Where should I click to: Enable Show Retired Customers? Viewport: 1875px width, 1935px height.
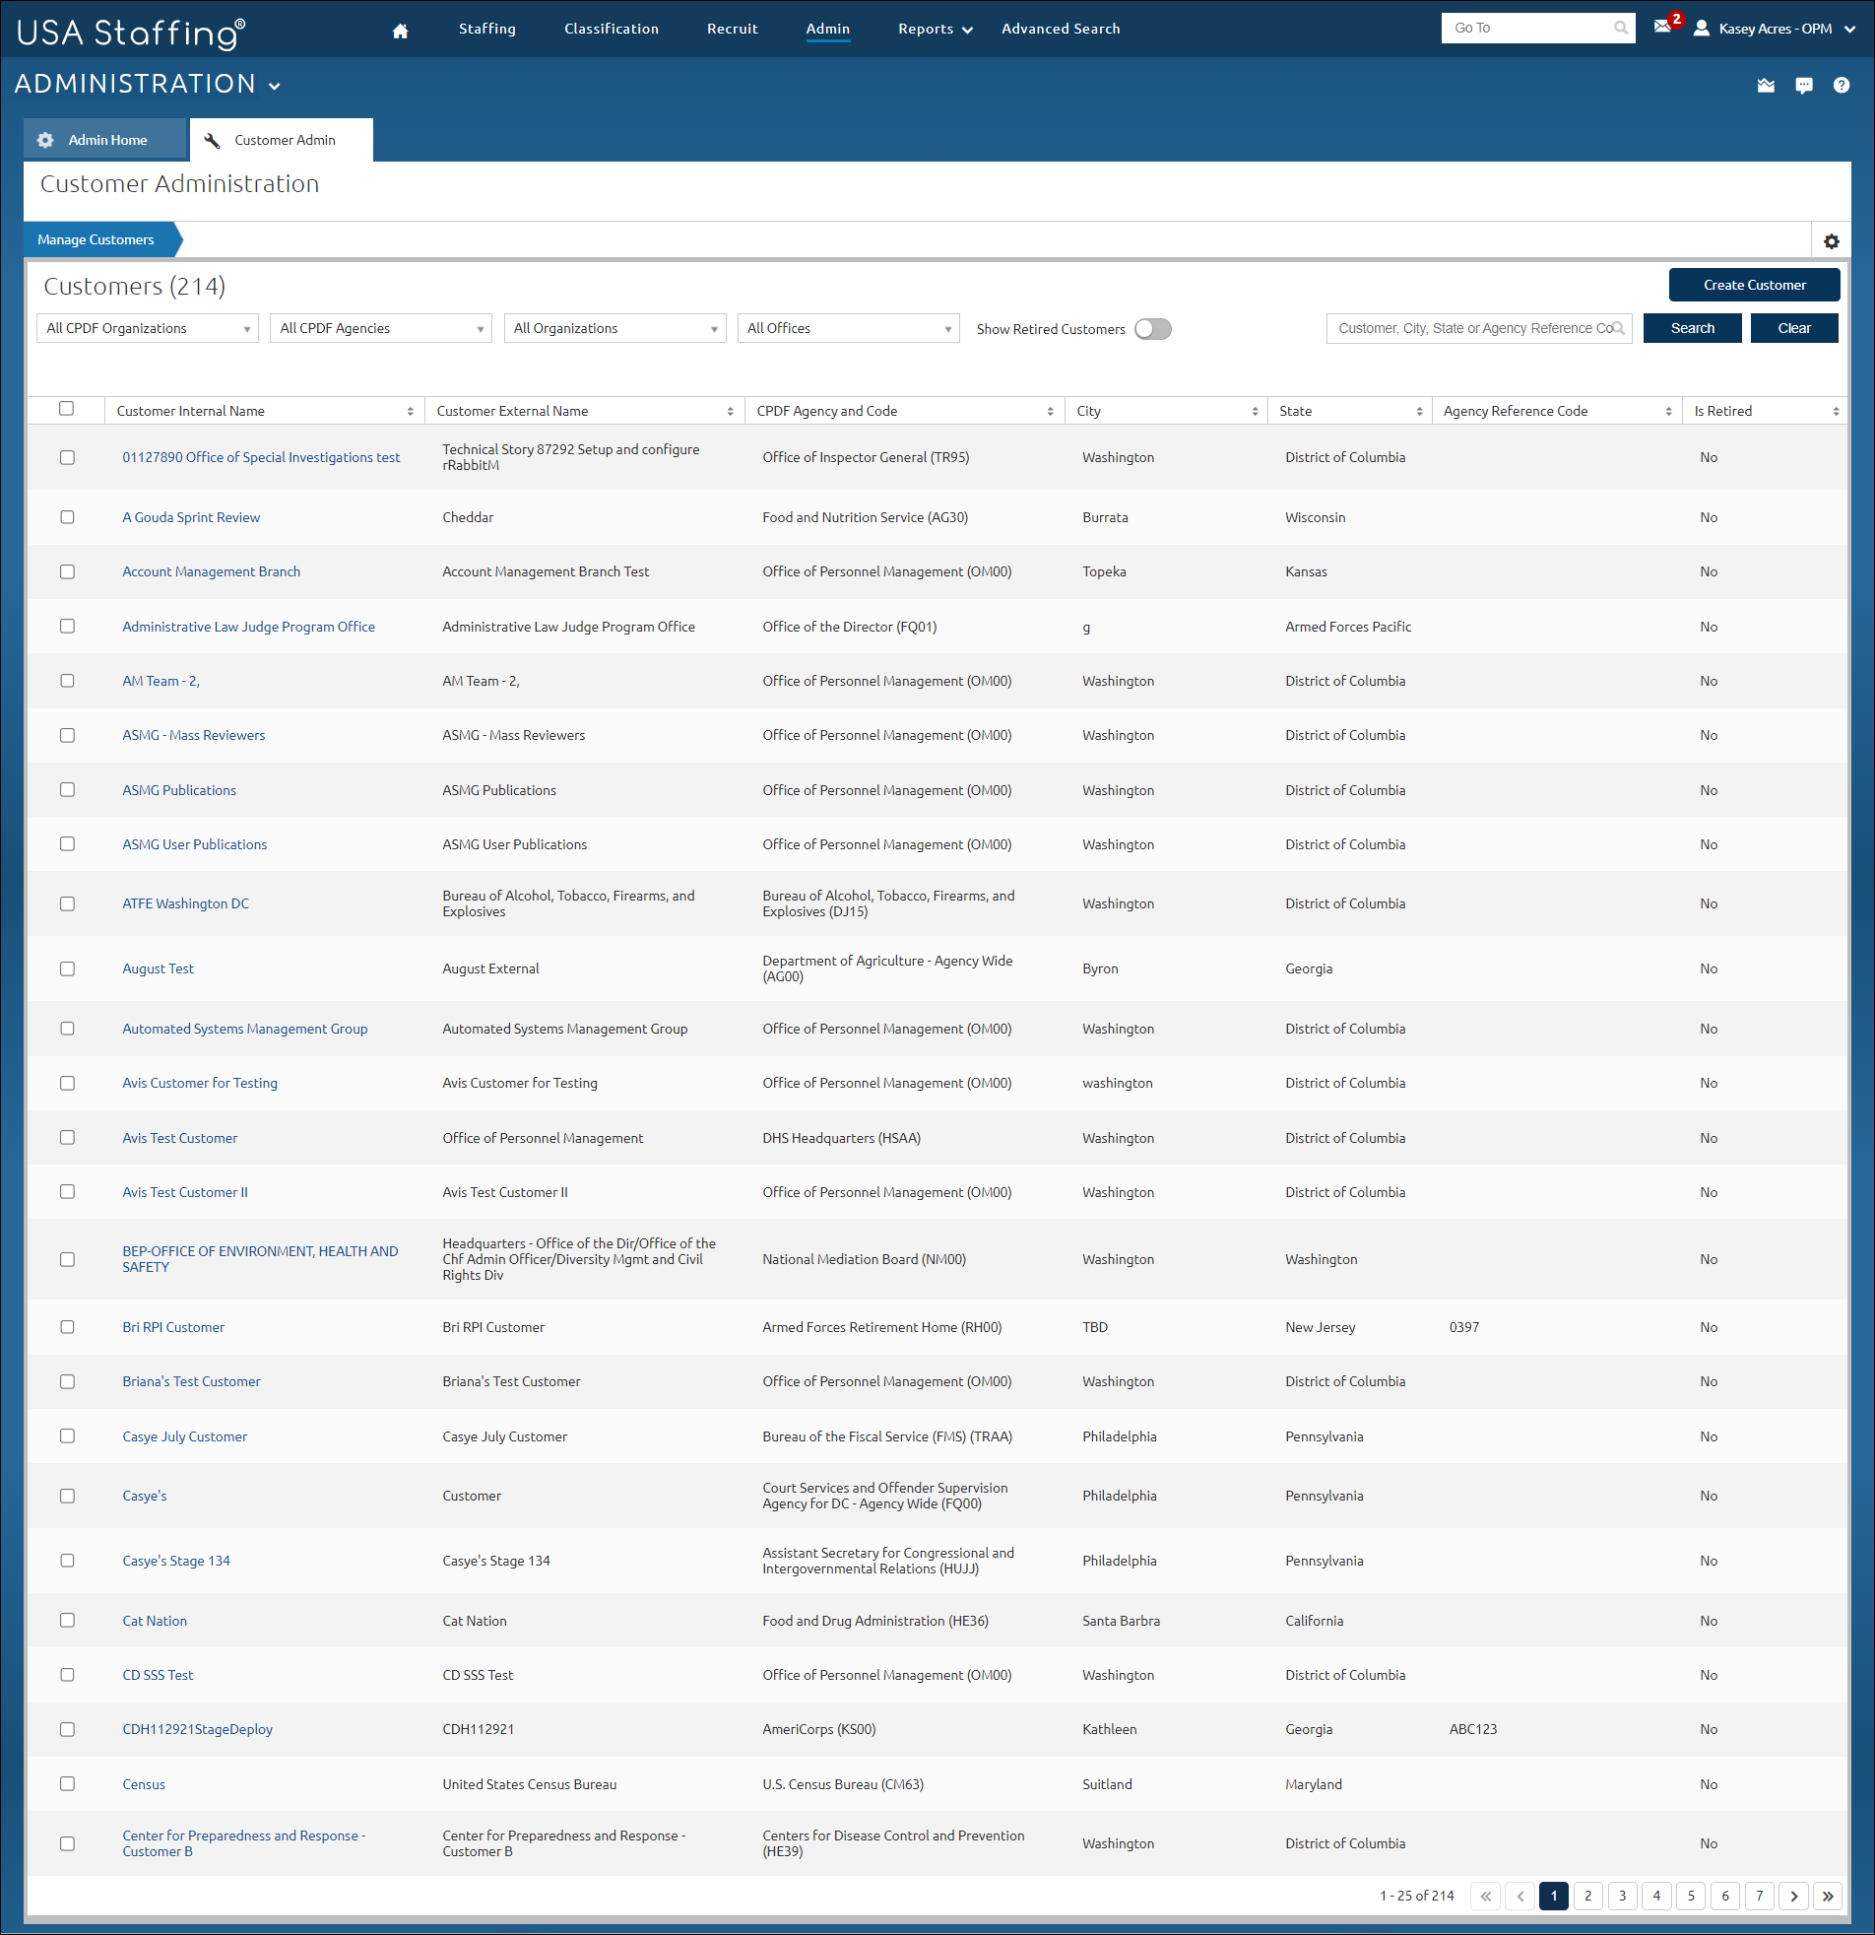tap(1151, 329)
